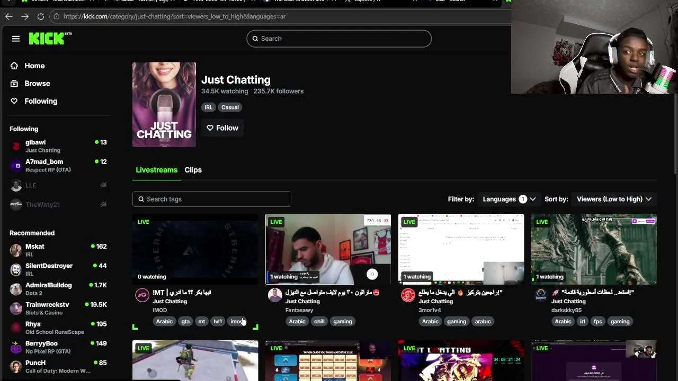The image size is (678, 381).
Task: Open Fantasawy stream thumbnail
Action: [x=328, y=249]
